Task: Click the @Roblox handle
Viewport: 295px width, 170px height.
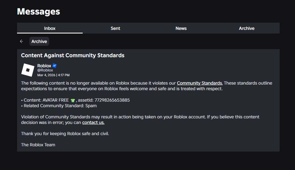Action: (45, 70)
